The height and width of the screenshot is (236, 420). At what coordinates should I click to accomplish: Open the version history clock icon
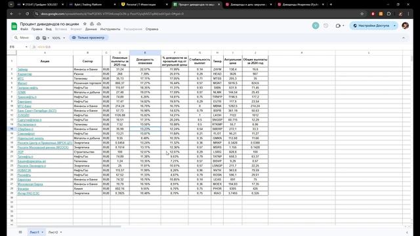[x=325, y=26]
